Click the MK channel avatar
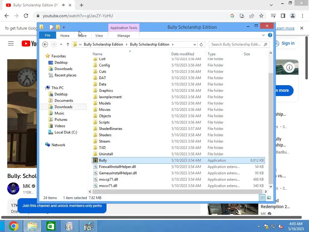 point(13,188)
